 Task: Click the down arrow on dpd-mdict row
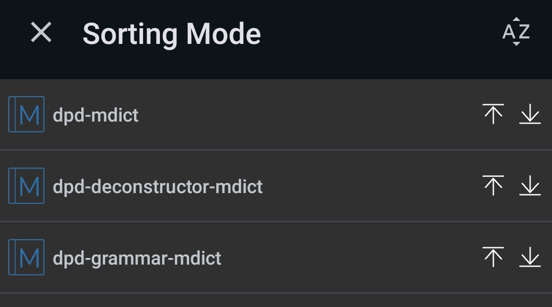click(530, 114)
